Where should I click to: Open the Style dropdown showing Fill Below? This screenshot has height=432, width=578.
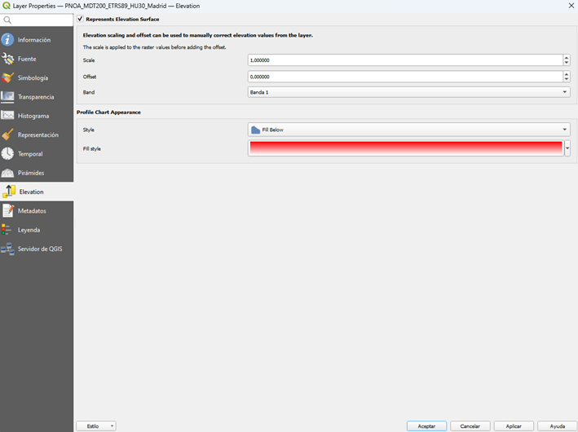point(408,130)
